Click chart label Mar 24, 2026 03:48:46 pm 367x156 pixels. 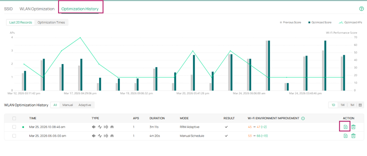(305, 94)
